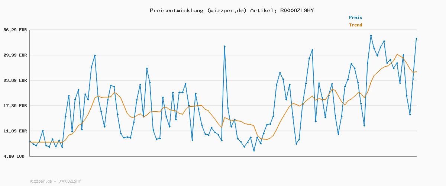Viewport: 446px width, 186px height.
Task: Click the 17.39 EUR axis label
Action: pos(15,106)
